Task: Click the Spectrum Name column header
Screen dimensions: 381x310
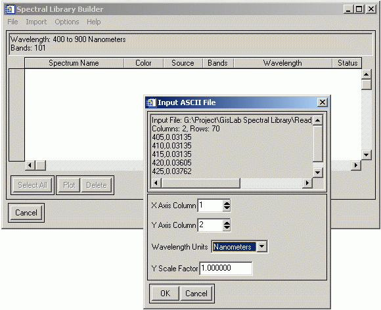Action: click(x=74, y=63)
